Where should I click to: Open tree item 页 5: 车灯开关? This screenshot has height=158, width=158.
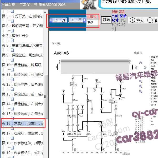(x=22, y=16)
